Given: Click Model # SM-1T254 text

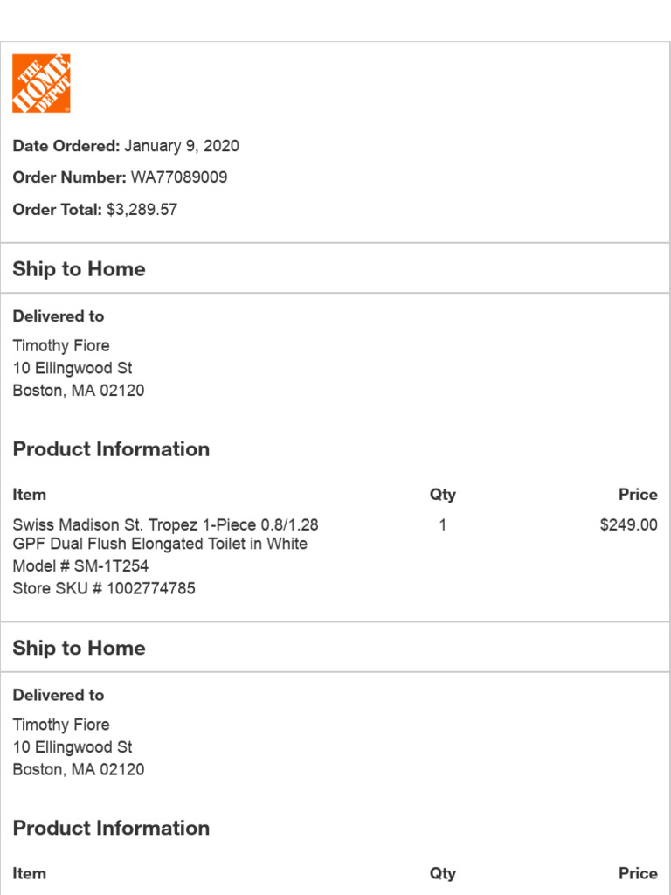Looking at the screenshot, I should (80, 565).
